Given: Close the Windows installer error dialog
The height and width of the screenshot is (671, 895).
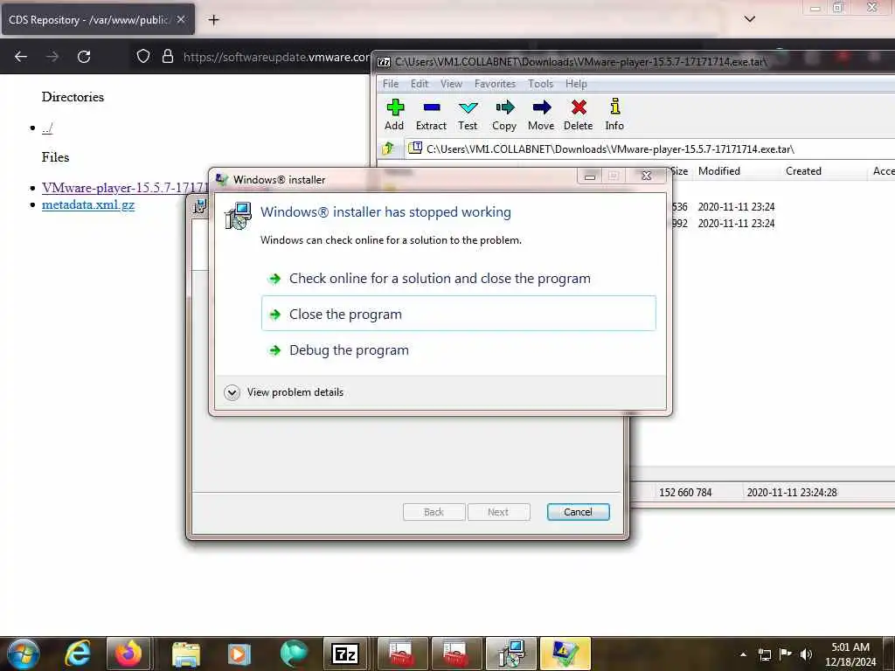Looking at the screenshot, I should [x=646, y=176].
